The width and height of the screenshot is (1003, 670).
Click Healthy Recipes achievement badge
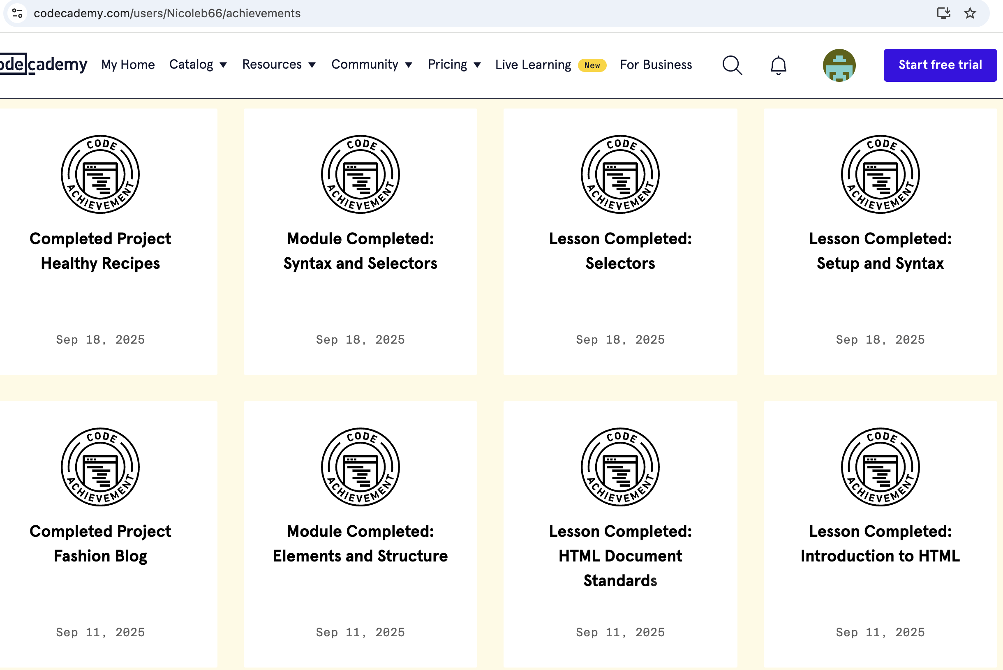pyautogui.click(x=100, y=174)
